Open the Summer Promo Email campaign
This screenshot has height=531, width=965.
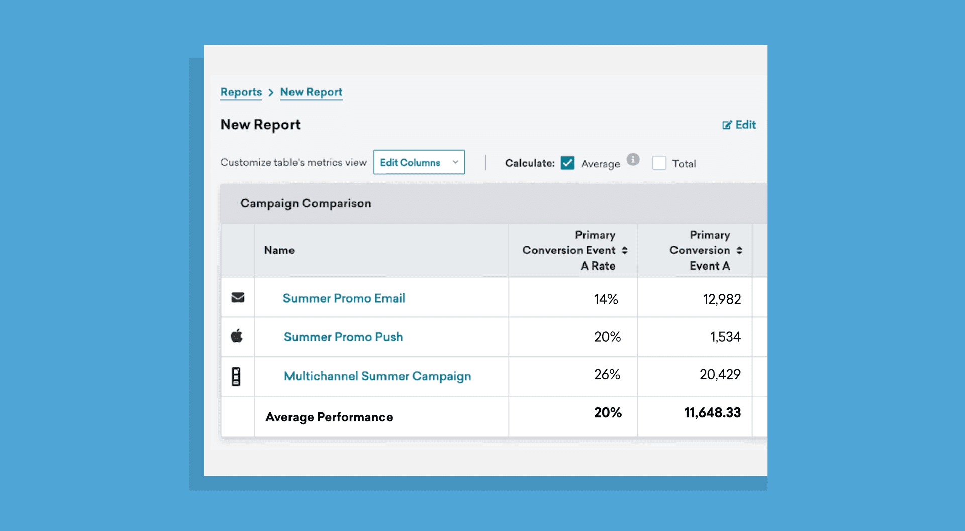(x=344, y=298)
